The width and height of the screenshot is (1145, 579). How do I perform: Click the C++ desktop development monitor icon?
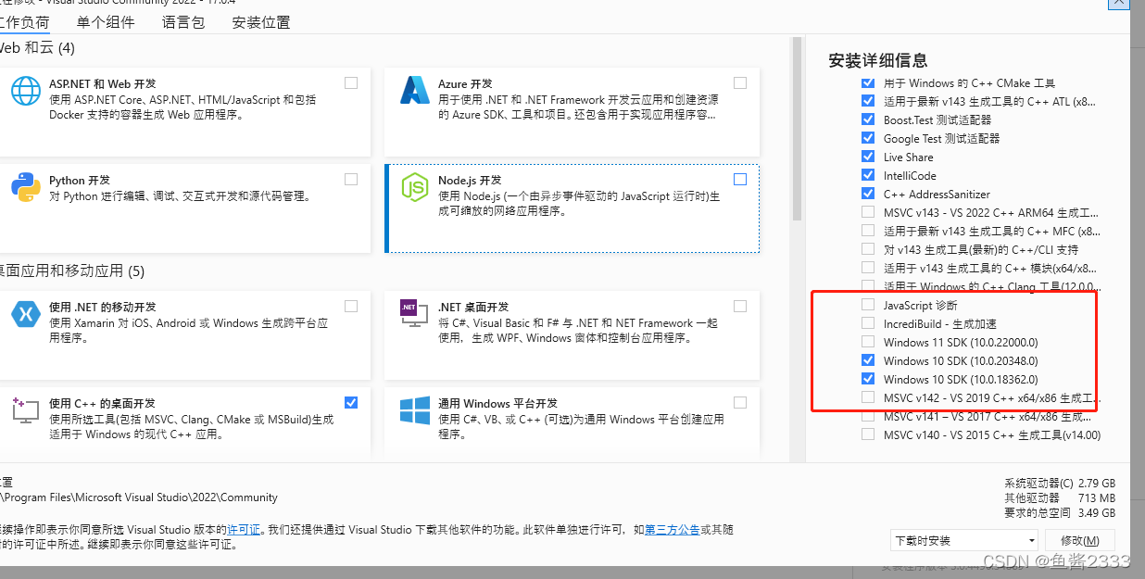coord(26,410)
